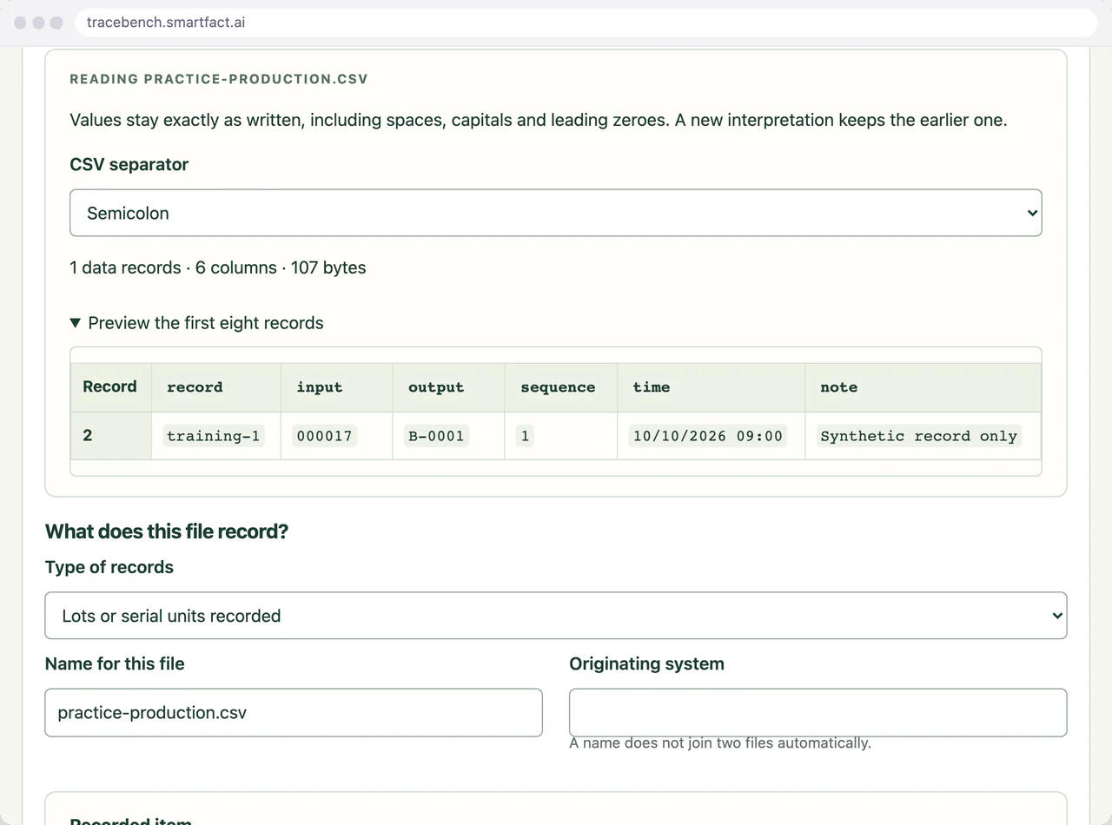Click the Type of records label
1112x825 pixels.
[109, 567]
